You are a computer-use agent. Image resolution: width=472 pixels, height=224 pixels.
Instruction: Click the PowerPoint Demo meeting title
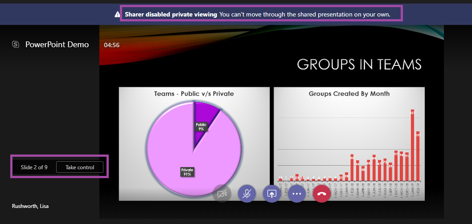57,45
